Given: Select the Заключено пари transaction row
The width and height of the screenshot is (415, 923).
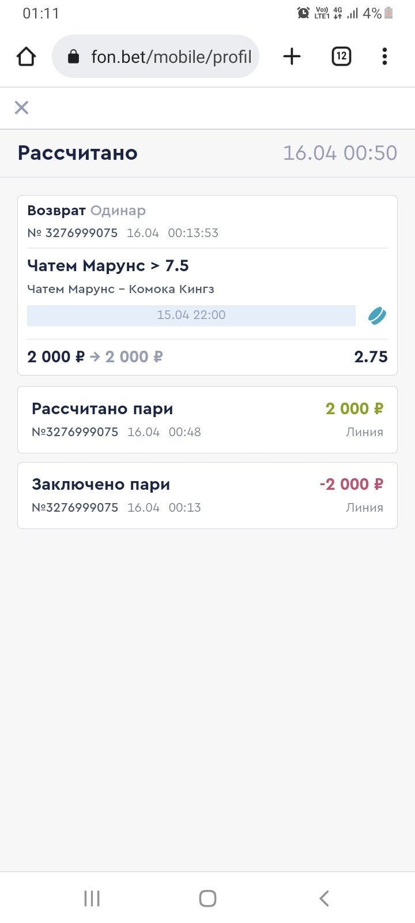Looking at the screenshot, I should [x=207, y=495].
